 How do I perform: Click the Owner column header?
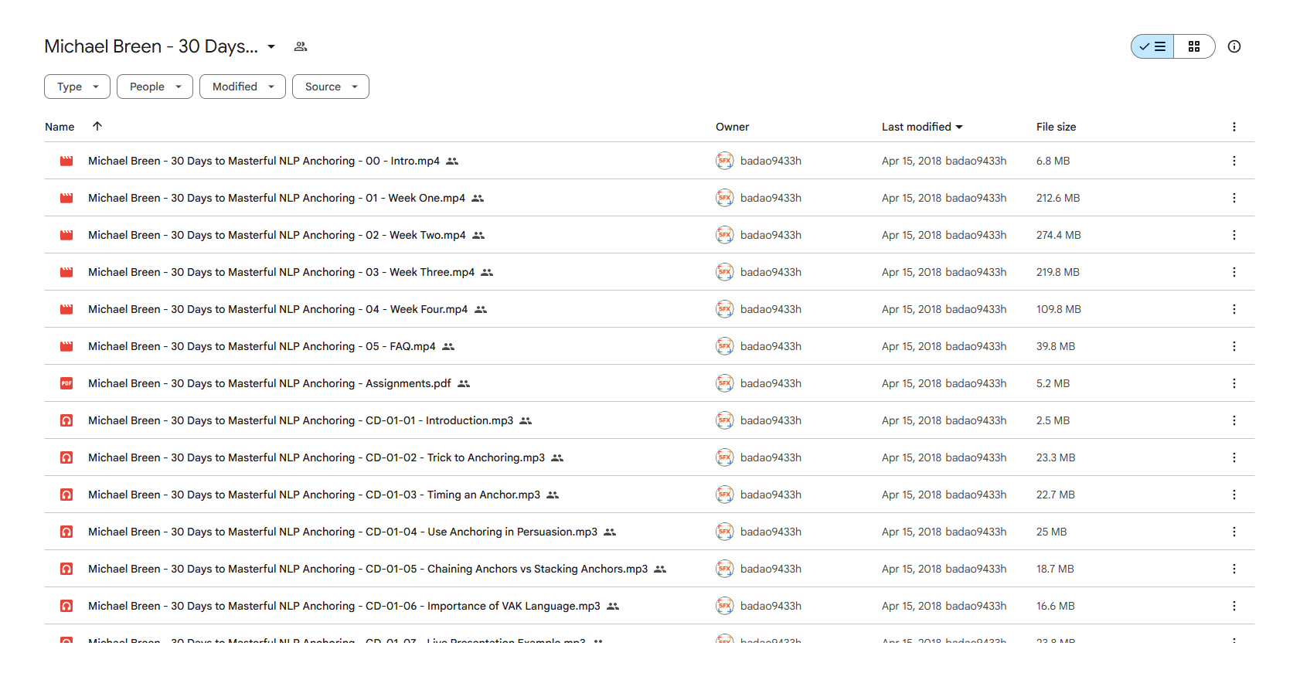coord(732,127)
